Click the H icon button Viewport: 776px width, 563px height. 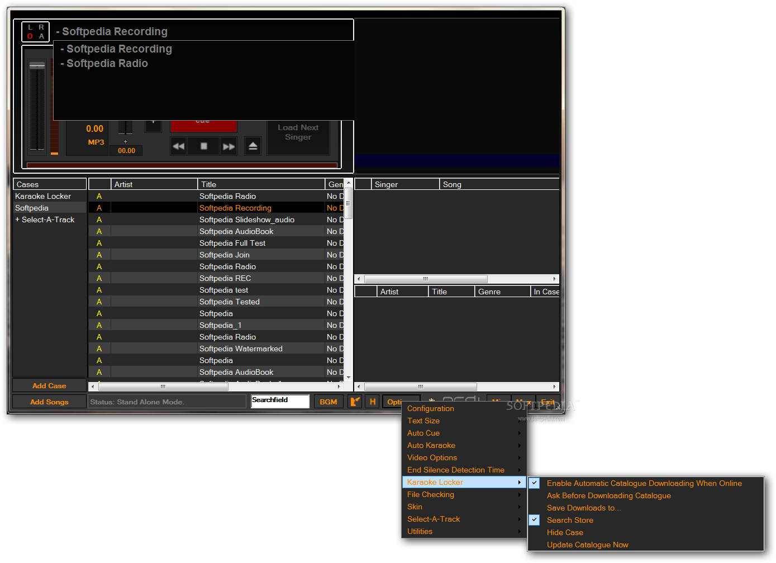(373, 402)
